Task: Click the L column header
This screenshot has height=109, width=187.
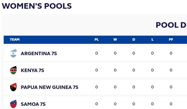Action: point(152,40)
